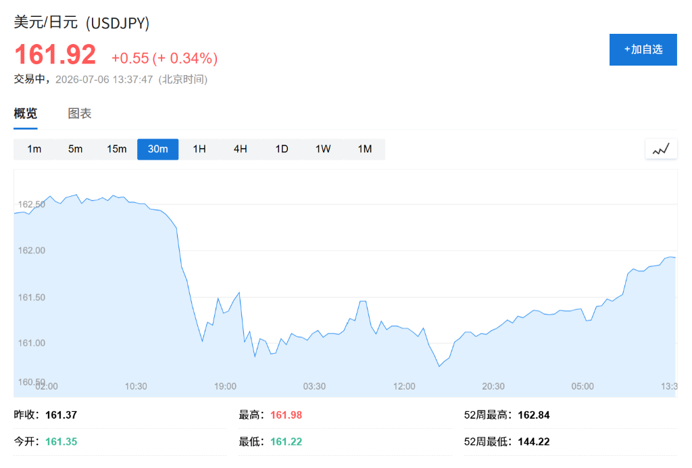The image size is (692, 468).
Task: Switch chart to 1M timeframe
Action: pos(364,149)
